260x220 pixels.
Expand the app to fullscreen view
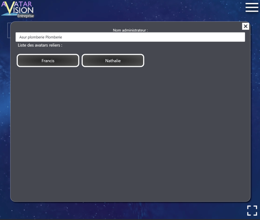point(252,210)
